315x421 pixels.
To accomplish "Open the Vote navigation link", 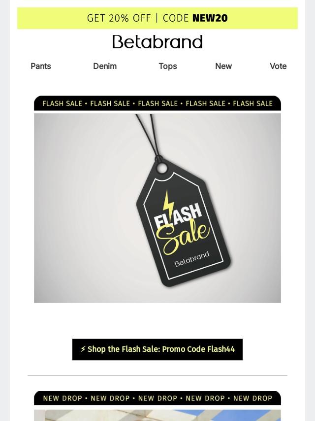I will 278,66.
